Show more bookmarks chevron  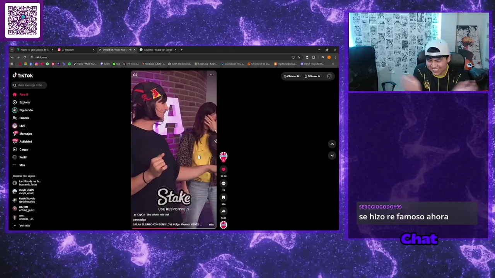pyautogui.click(x=333, y=64)
